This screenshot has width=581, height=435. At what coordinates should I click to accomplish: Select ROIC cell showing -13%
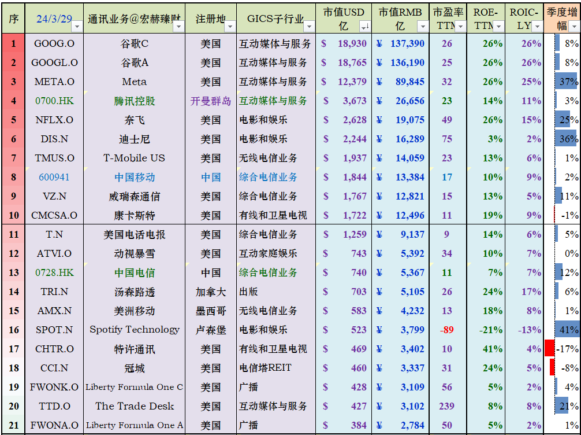[x=524, y=330]
